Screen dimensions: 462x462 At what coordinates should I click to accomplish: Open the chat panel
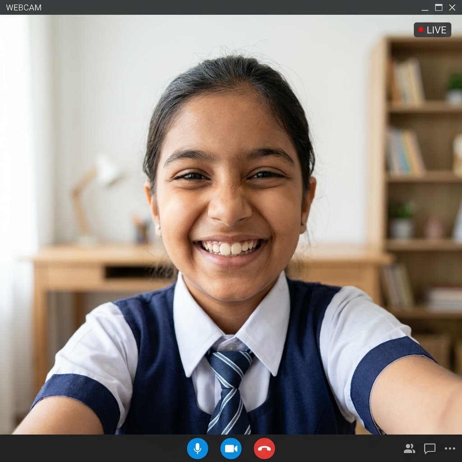click(x=430, y=448)
